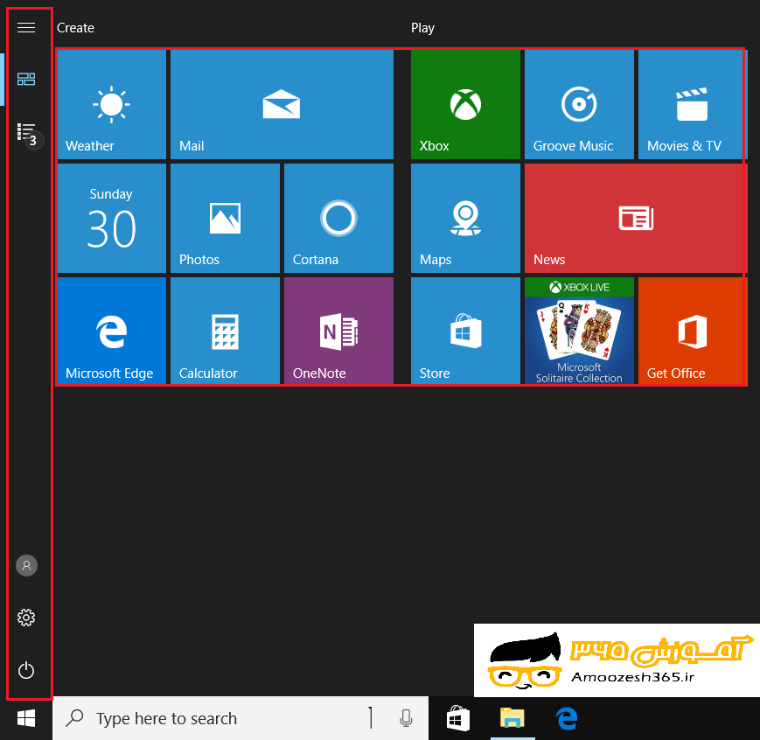This screenshot has width=760, height=740.
Task: Open the Calculator tile
Action: 225,331
